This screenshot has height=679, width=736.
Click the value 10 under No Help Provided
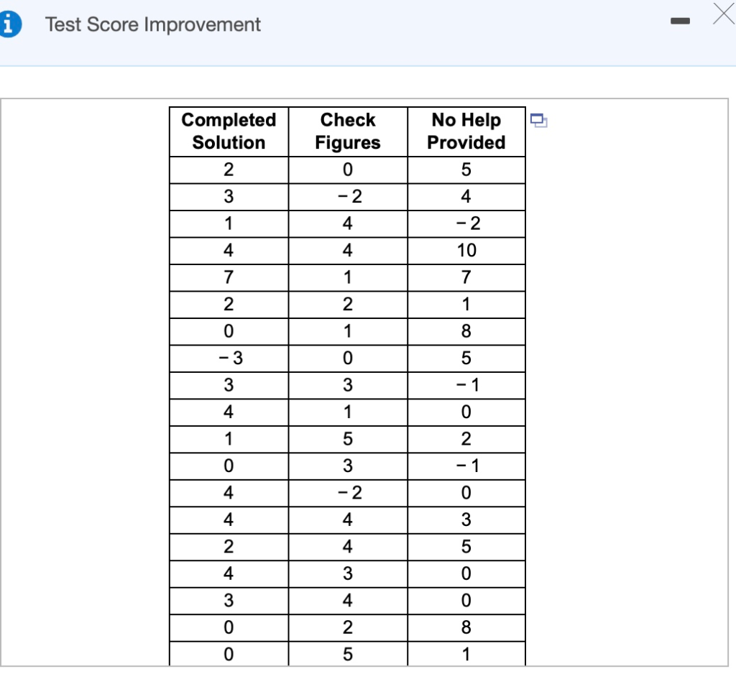(466, 250)
